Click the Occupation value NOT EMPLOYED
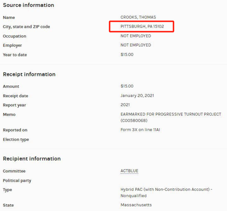The height and width of the screenshot is (211, 227). pyautogui.click(x=136, y=36)
